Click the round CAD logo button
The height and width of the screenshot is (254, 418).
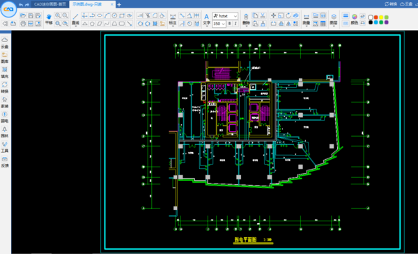[8, 9]
